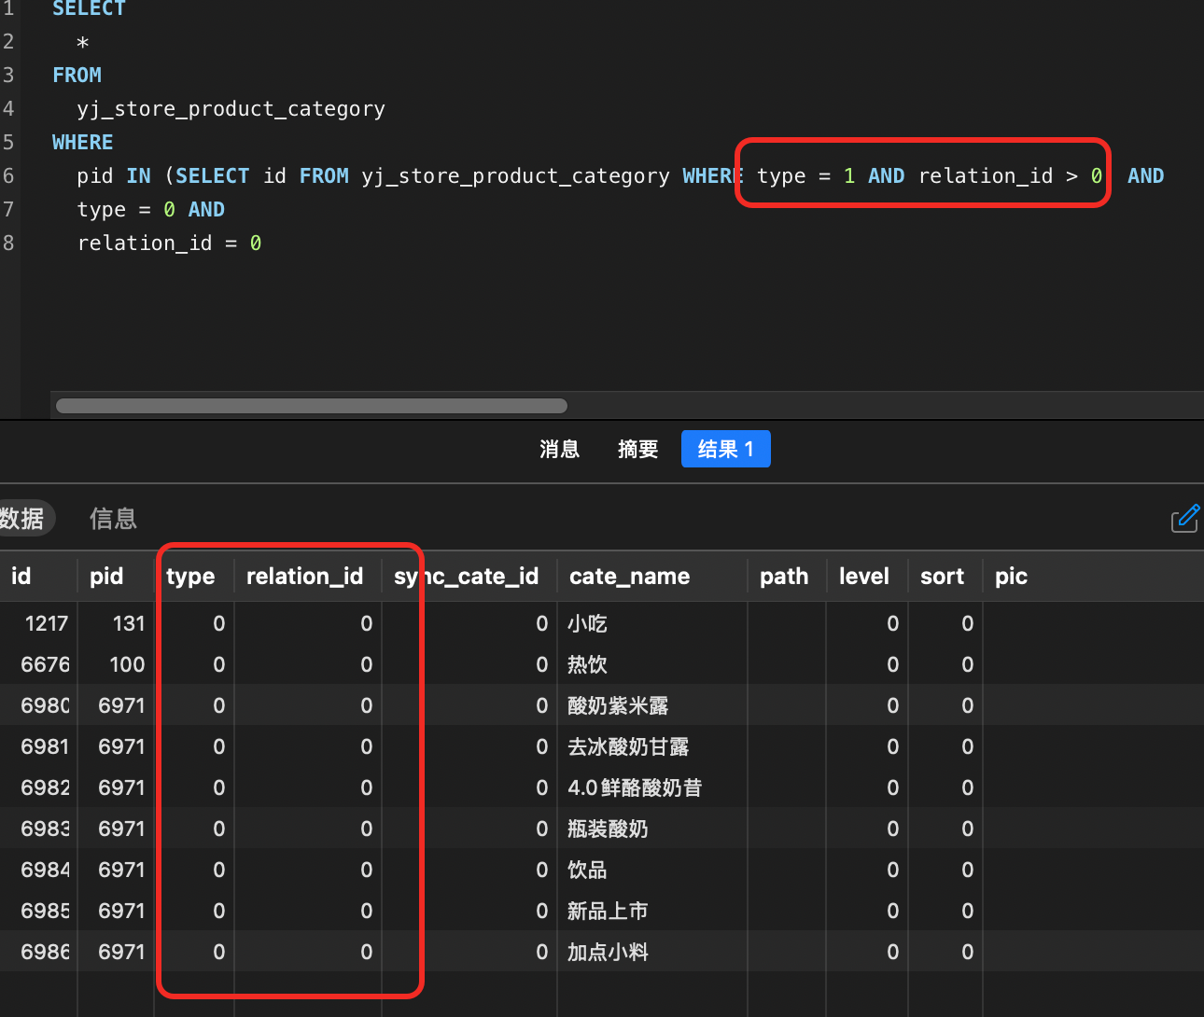Click the path column header
The height and width of the screenshot is (1017, 1204).
click(784, 576)
